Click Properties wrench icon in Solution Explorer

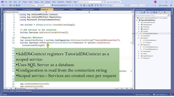(x=164, y=13)
